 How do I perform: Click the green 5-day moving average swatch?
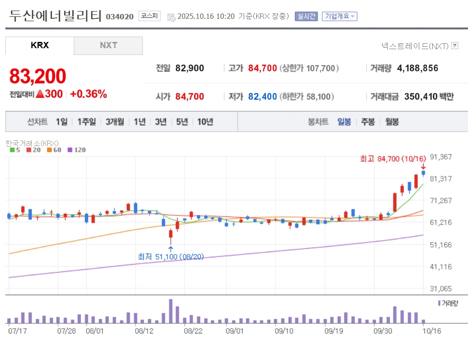12,150
